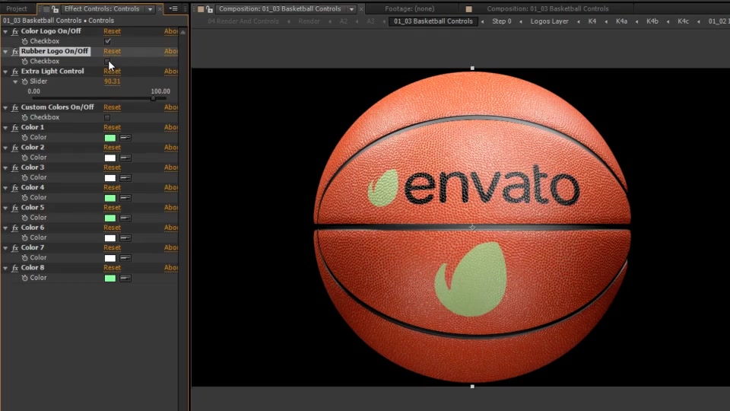Image resolution: width=730 pixels, height=411 pixels.
Task: Toggle the fx icon of Color 1 effect
Action: point(15,127)
